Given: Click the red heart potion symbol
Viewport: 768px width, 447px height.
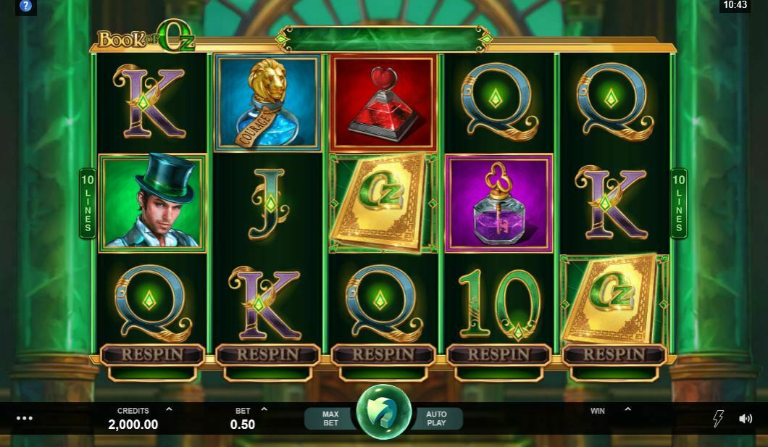Looking at the screenshot, I should pyautogui.click(x=383, y=102).
